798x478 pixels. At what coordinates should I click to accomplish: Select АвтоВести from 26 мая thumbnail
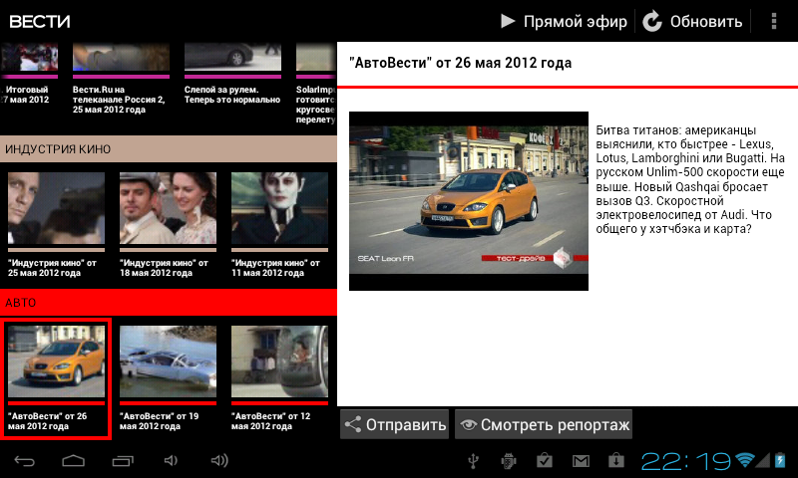[x=56, y=362]
